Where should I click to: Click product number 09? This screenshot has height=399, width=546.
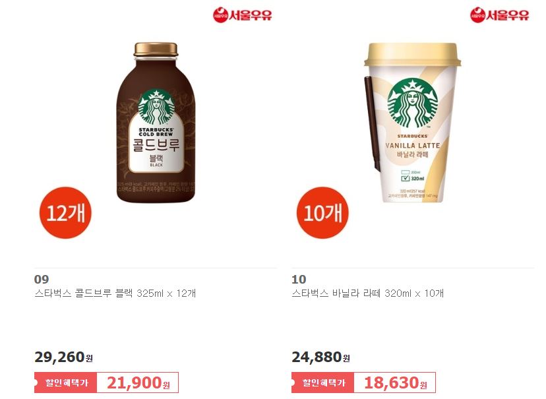[x=42, y=279]
